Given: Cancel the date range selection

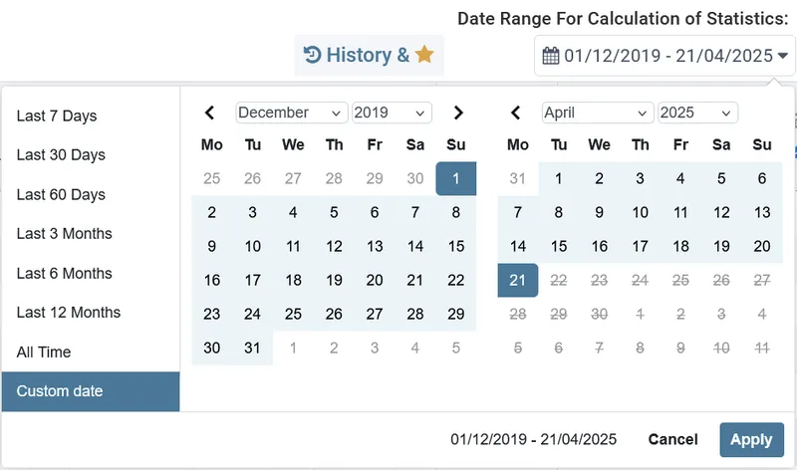Looking at the screenshot, I should [672, 439].
